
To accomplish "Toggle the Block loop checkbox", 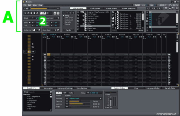I will pyautogui.click(x=30, y=18).
